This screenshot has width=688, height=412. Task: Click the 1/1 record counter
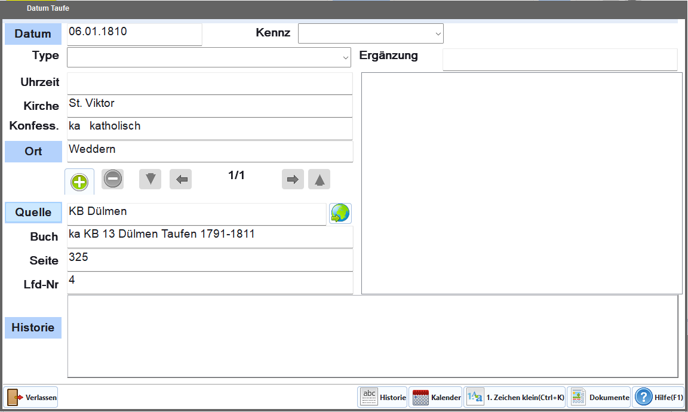pyautogui.click(x=236, y=176)
